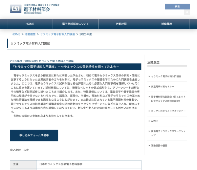Click arrow icon beside 高温電子材料セミナー
This screenshot has height=170, width=197.
(149, 87)
